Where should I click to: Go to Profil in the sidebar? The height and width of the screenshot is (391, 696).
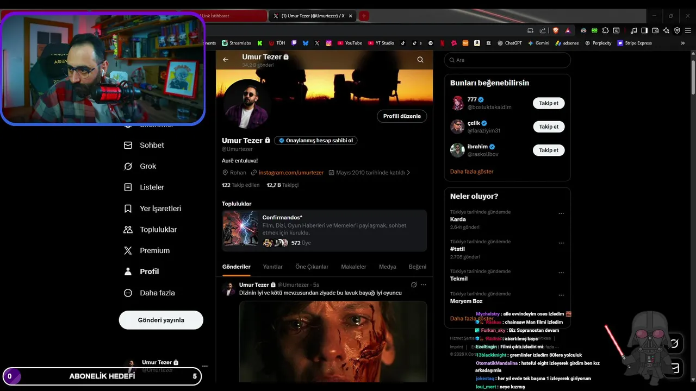(142, 272)
